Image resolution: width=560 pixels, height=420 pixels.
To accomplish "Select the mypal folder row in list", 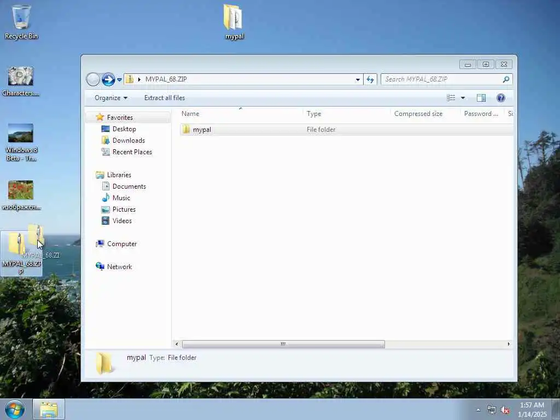I will [x=346, y=130].
